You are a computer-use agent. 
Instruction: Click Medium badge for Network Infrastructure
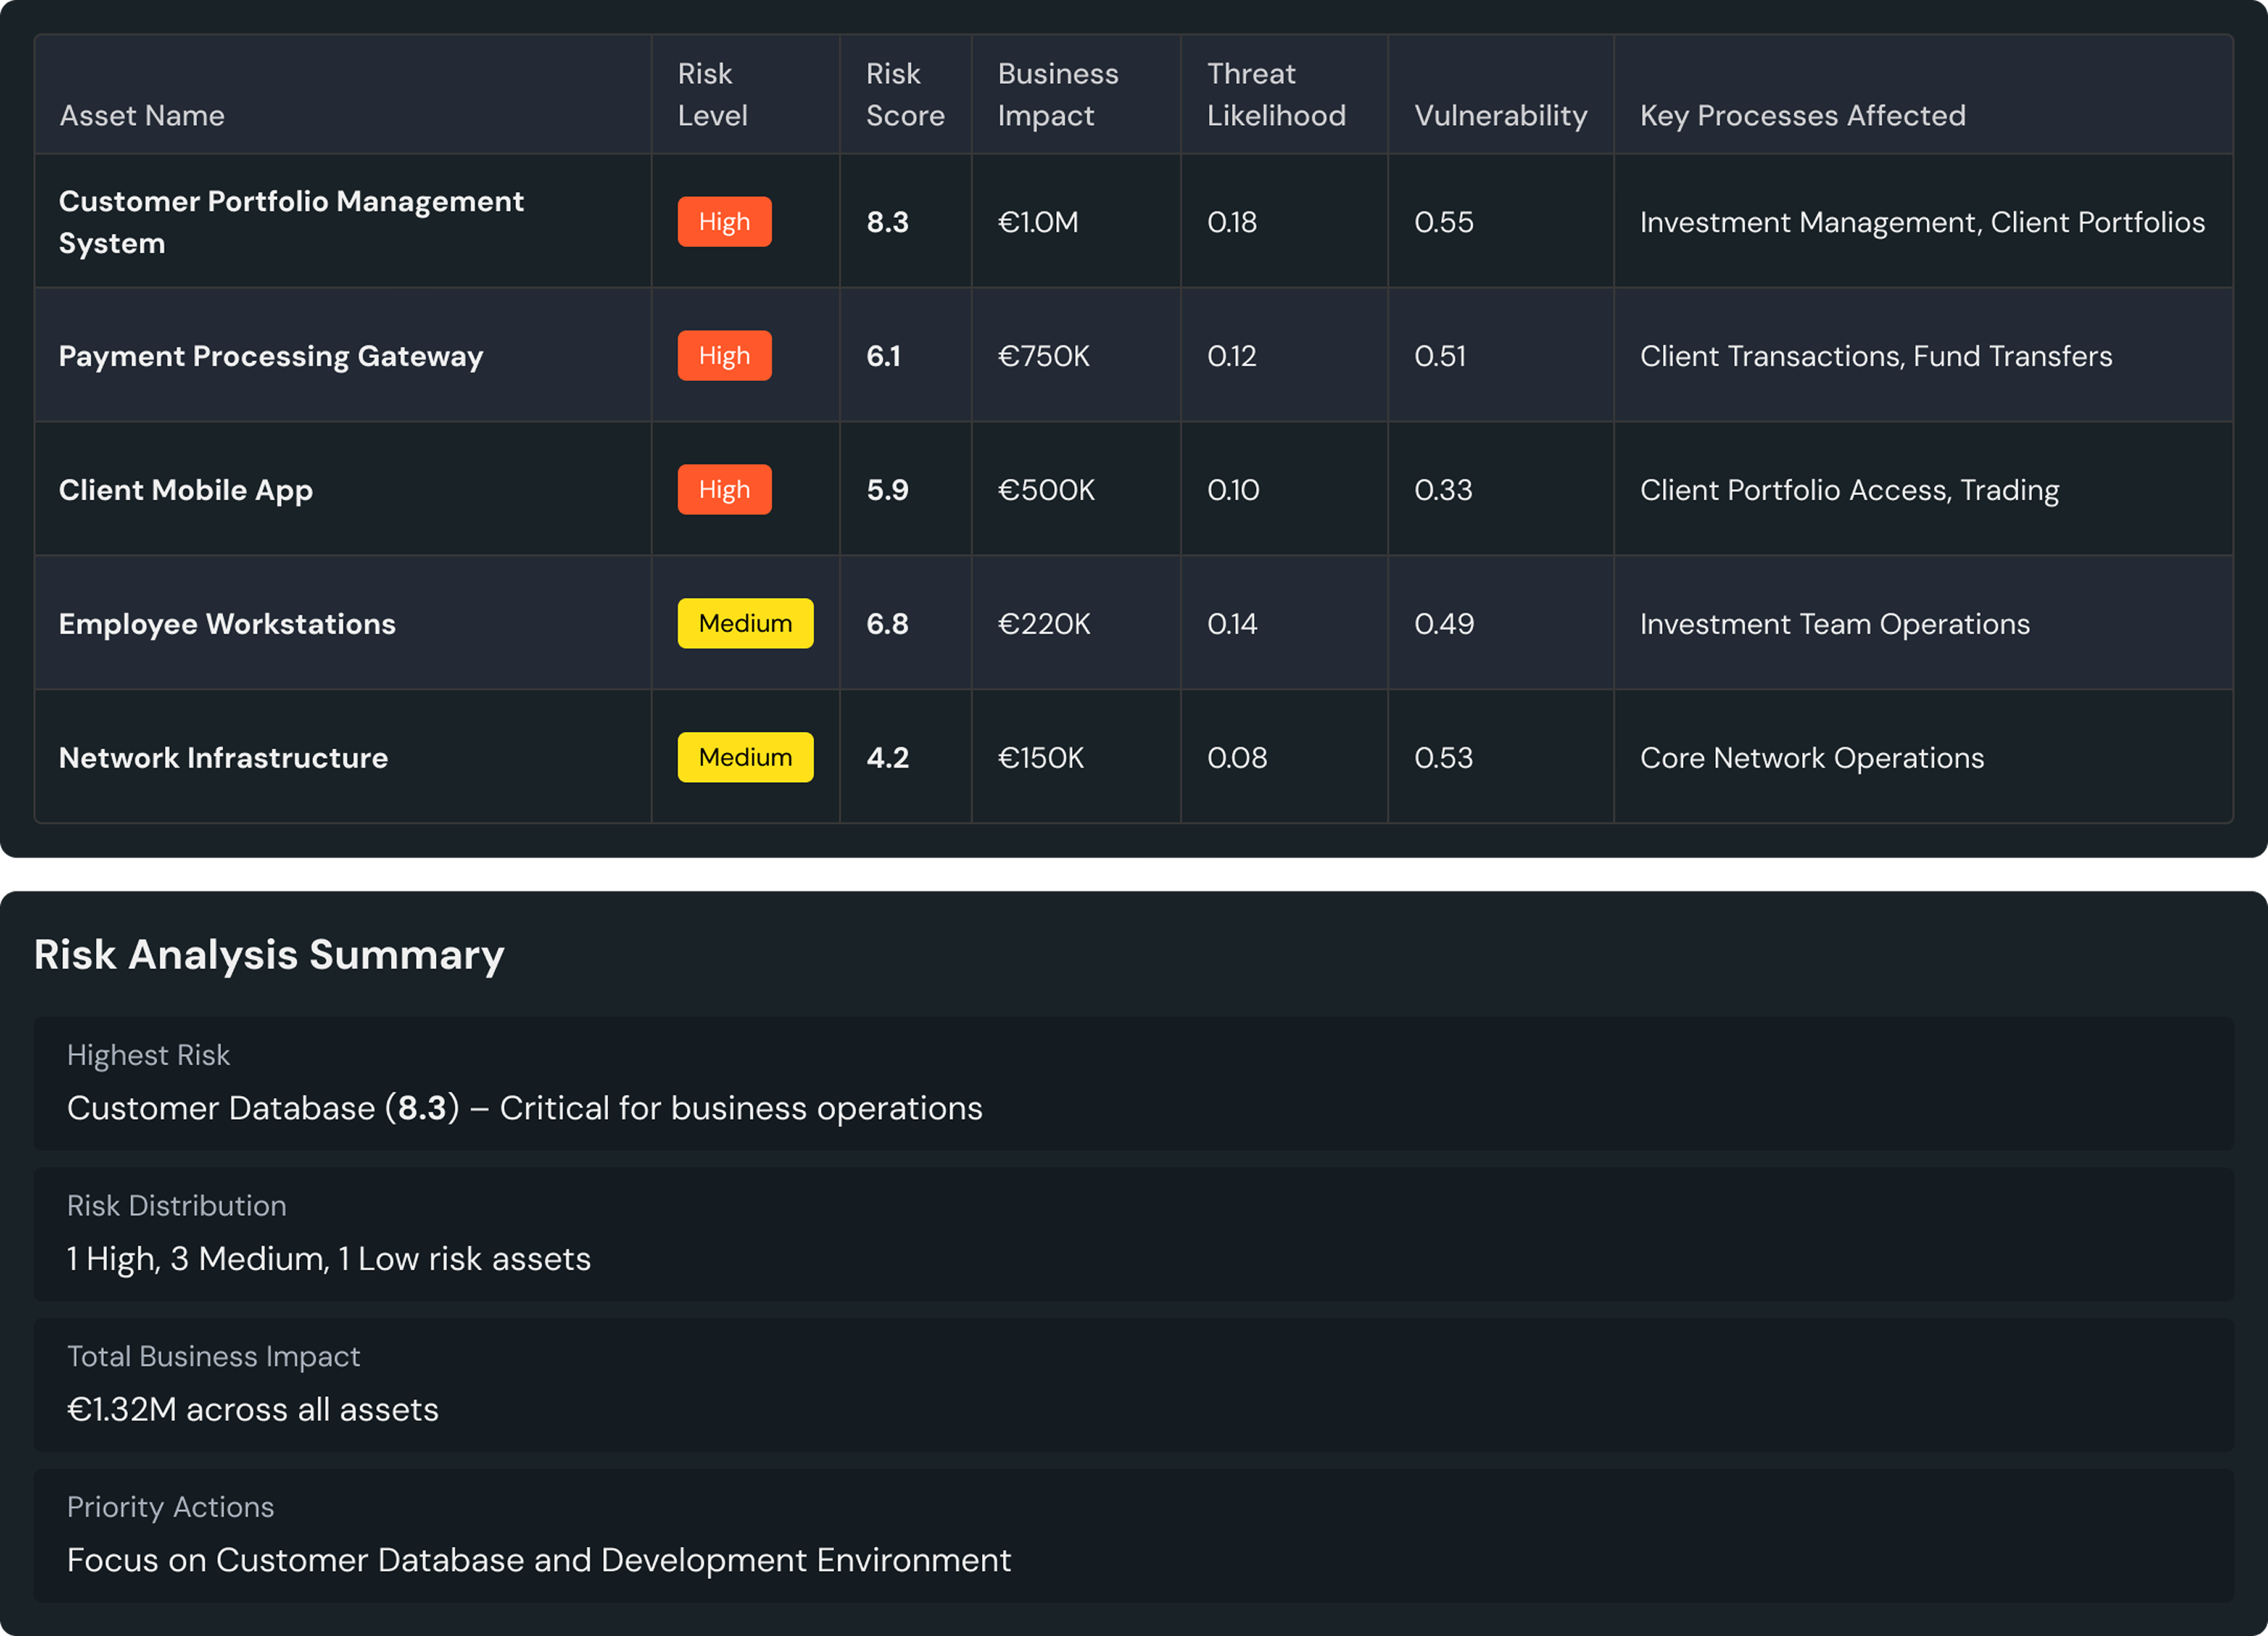point(745,757)
